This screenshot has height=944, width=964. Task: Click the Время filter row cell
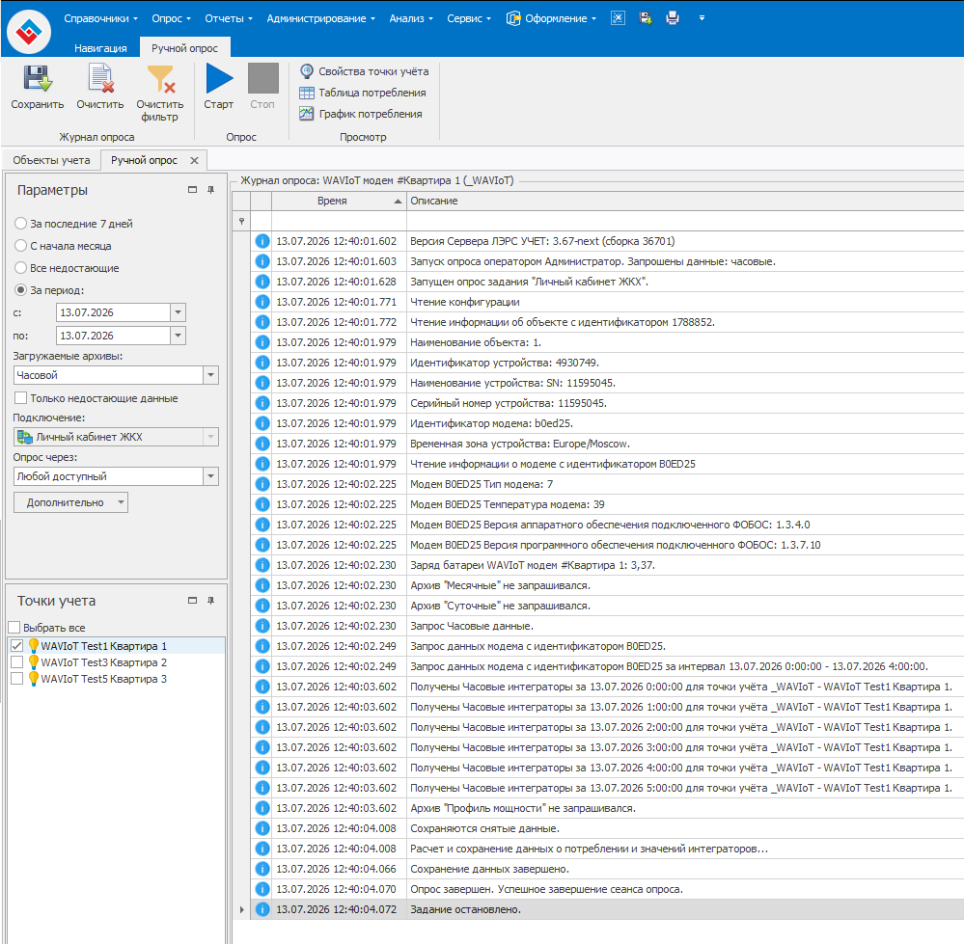click(339, 221)
